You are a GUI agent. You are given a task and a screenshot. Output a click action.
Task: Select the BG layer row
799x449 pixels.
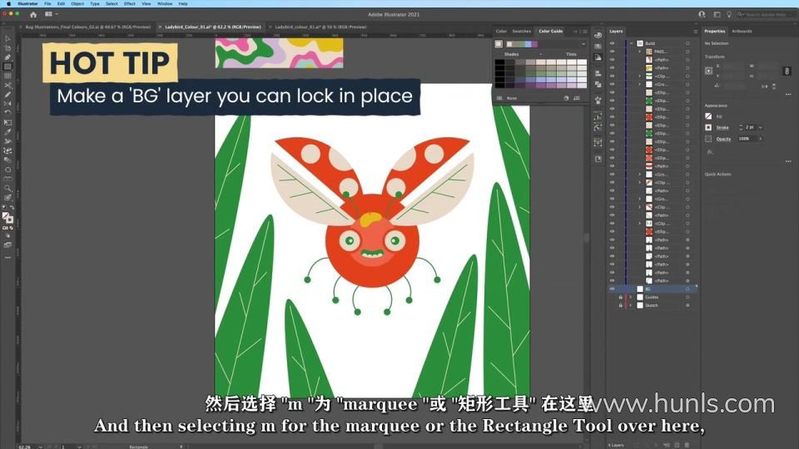tap(653, 289)
